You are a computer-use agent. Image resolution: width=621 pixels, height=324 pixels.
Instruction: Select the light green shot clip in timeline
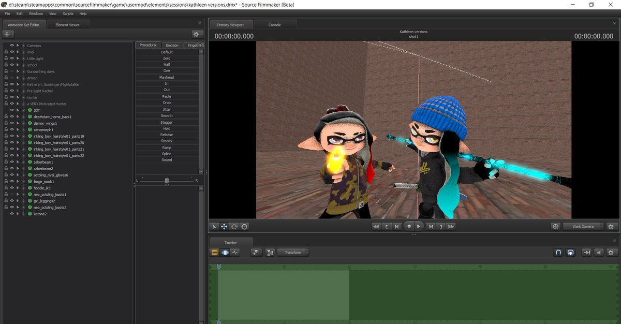click(284, 294)
